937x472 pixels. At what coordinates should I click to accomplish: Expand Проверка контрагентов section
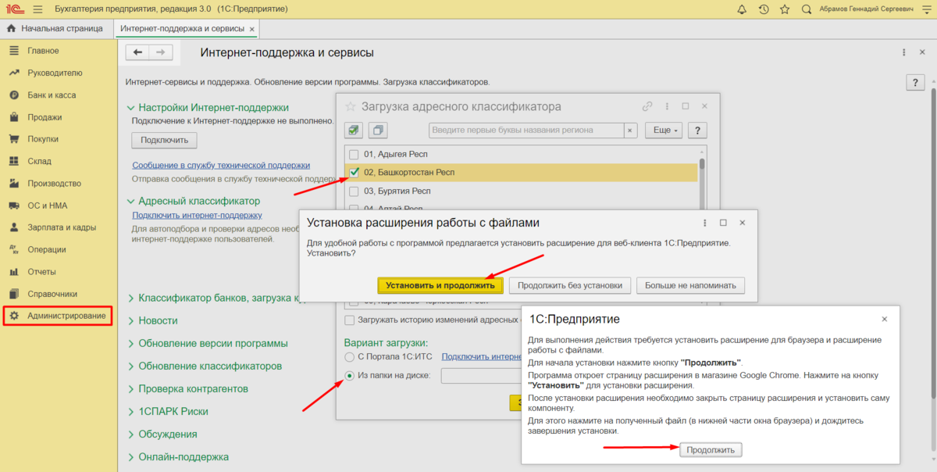pyautogui.click(x=131, y=388)
